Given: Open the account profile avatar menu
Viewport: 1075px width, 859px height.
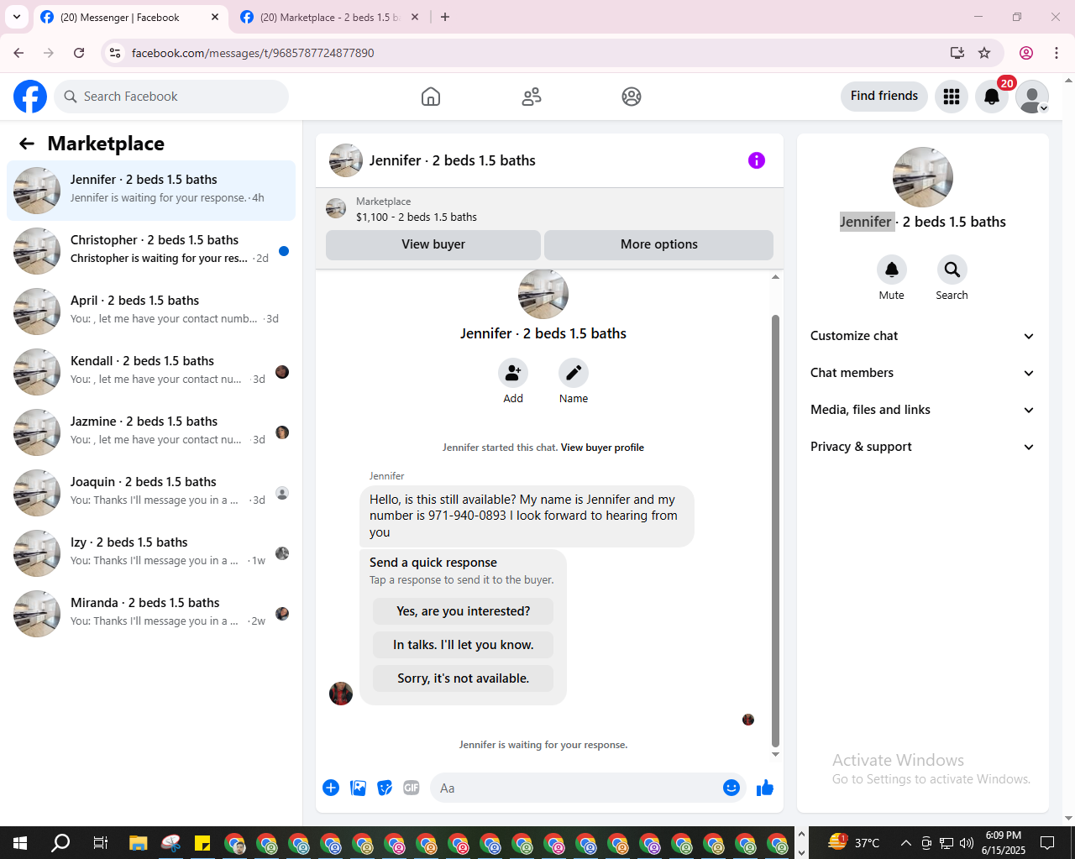Looking at the screenshot, I should tap(1032, 97).
